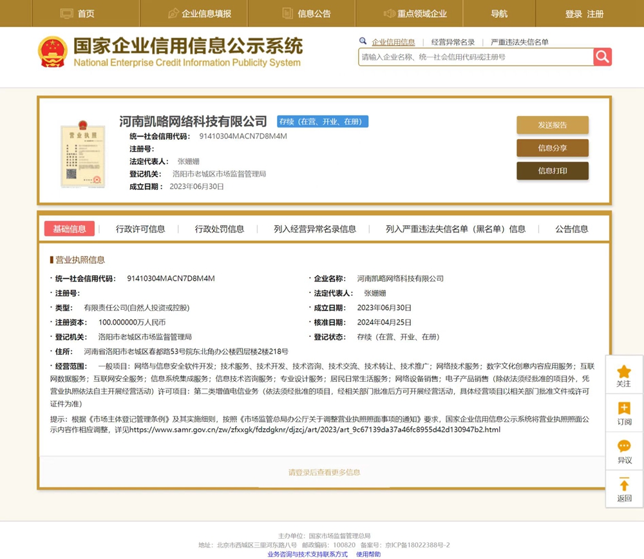Click the 信息打印 button
This screenshot has height=559, width=644.
coord(553,171)
